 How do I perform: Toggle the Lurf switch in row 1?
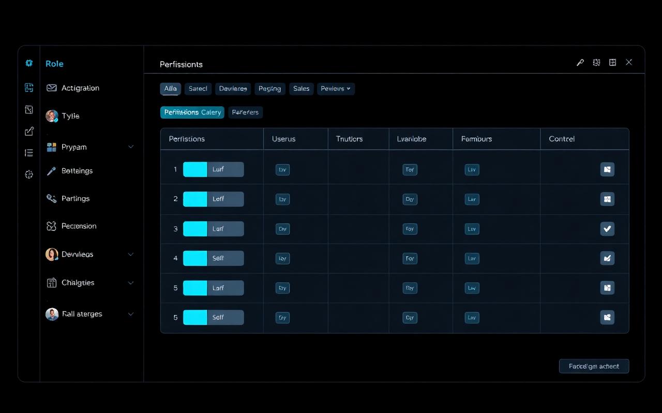pyautogui.click(x=213, y=169)
